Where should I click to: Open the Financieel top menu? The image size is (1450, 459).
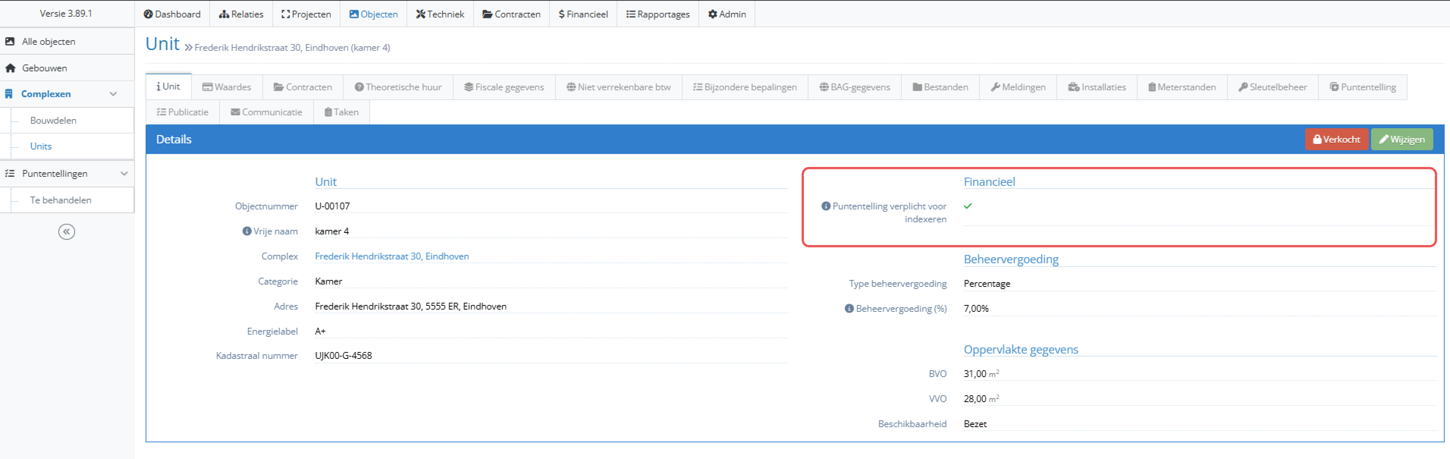click(583, 14)
